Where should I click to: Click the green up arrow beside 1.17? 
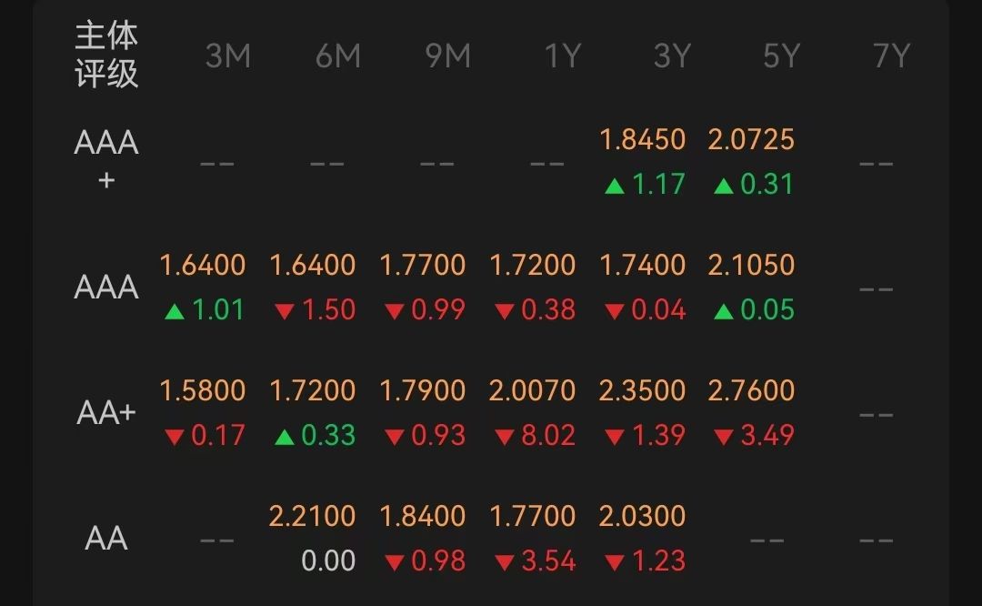[615, 187]
